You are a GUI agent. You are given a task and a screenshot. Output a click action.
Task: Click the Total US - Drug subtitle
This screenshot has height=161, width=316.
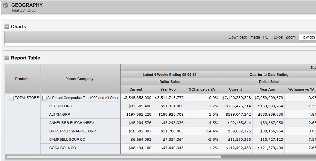pos(23,10)
